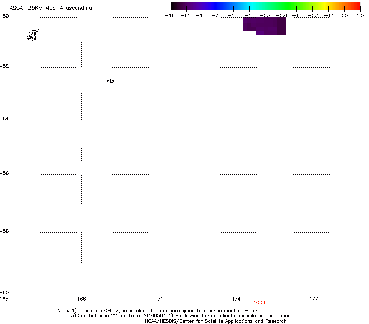The height and width of the screenshot is (324, 369).
Task: Click the "-7" color scale label
Action: [x=215, y=16]
